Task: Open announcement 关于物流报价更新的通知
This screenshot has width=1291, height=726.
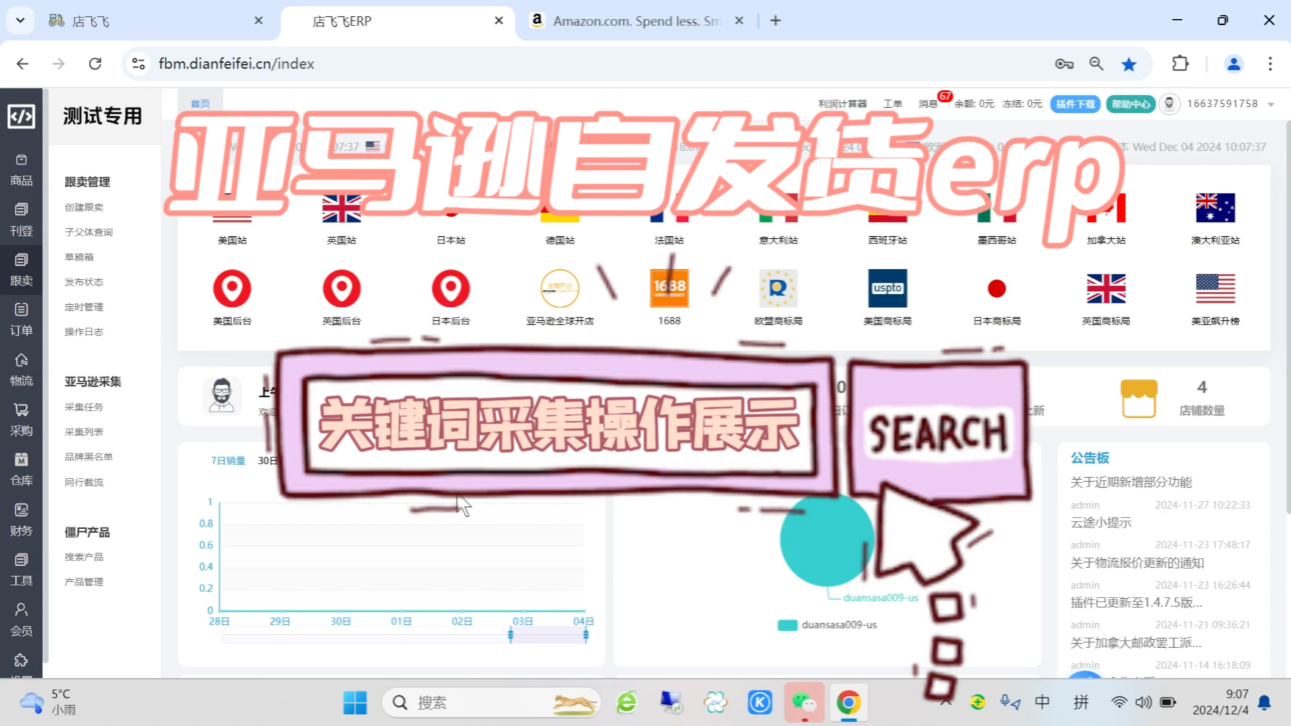Action: point(1137,562)
